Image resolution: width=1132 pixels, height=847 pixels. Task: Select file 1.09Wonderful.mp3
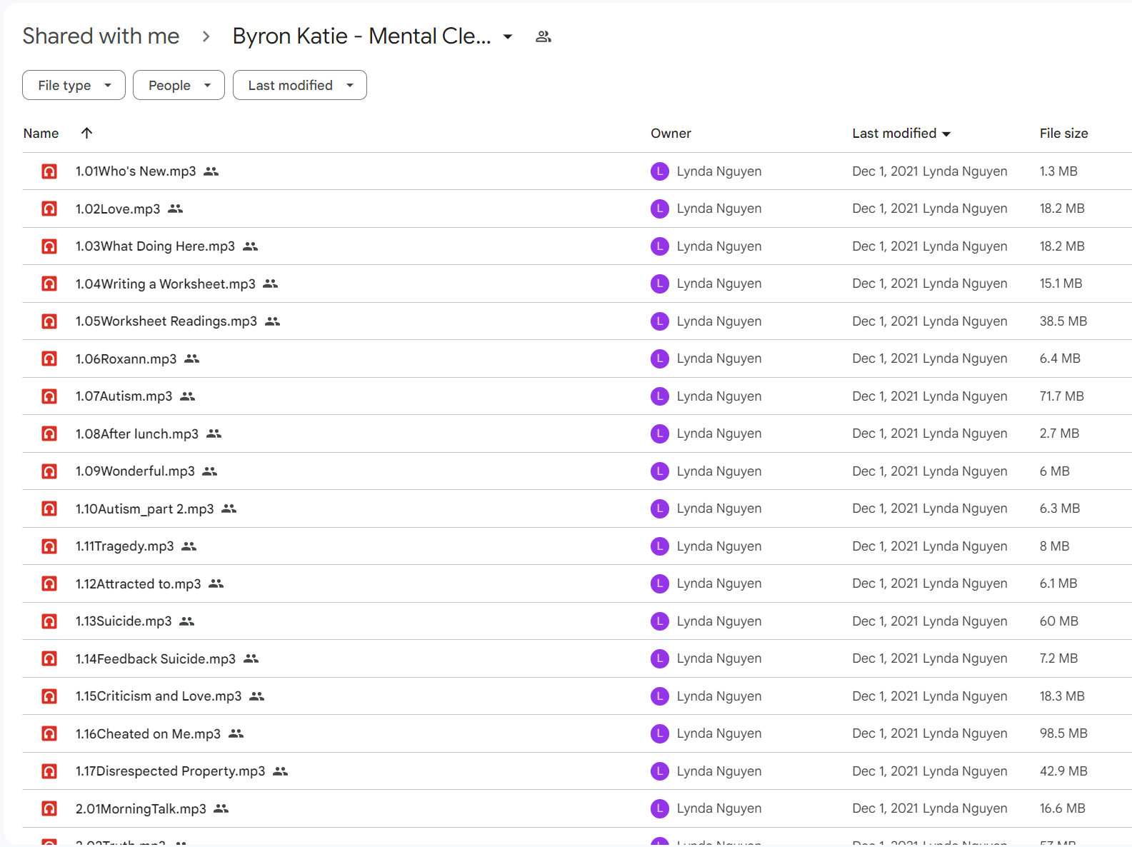pyautogui.click(x=135, y=471)
